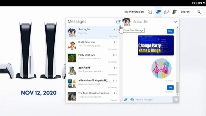Click member count icon beside The Matt Houston Fan Club
206x116 pixels.
pyautogui.click(x=115, y=93)
